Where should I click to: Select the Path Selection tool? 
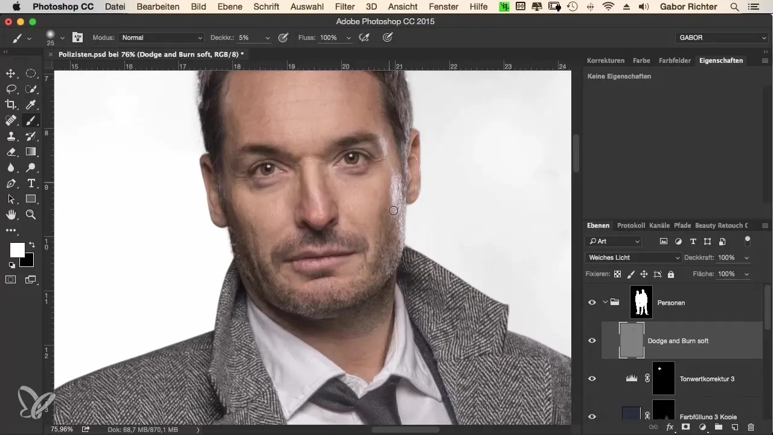(11, 199)
